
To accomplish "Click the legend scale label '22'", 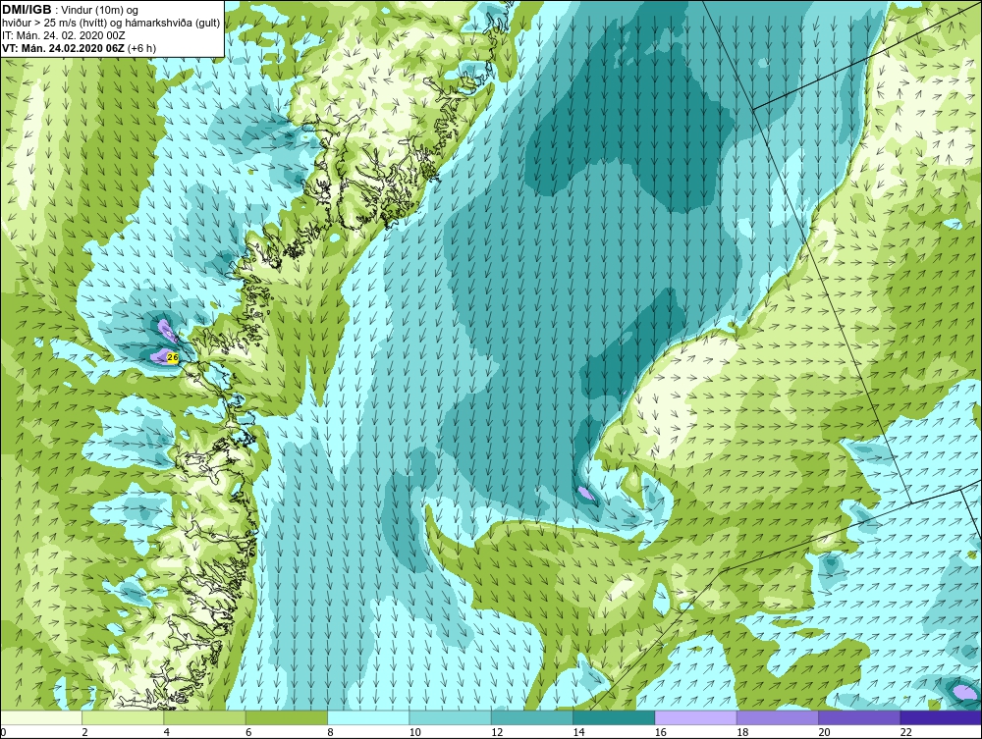I will point(905,733).
